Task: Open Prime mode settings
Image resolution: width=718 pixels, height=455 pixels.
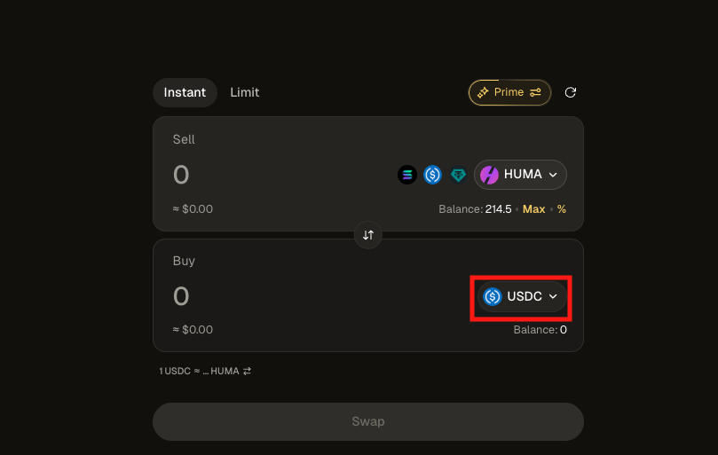Action: point(509,92)
